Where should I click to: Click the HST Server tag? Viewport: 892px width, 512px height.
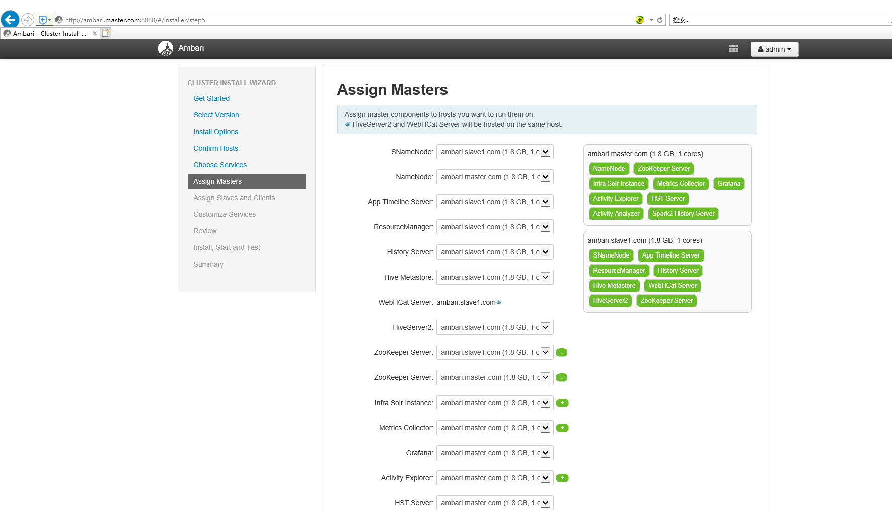pos(667,199)
